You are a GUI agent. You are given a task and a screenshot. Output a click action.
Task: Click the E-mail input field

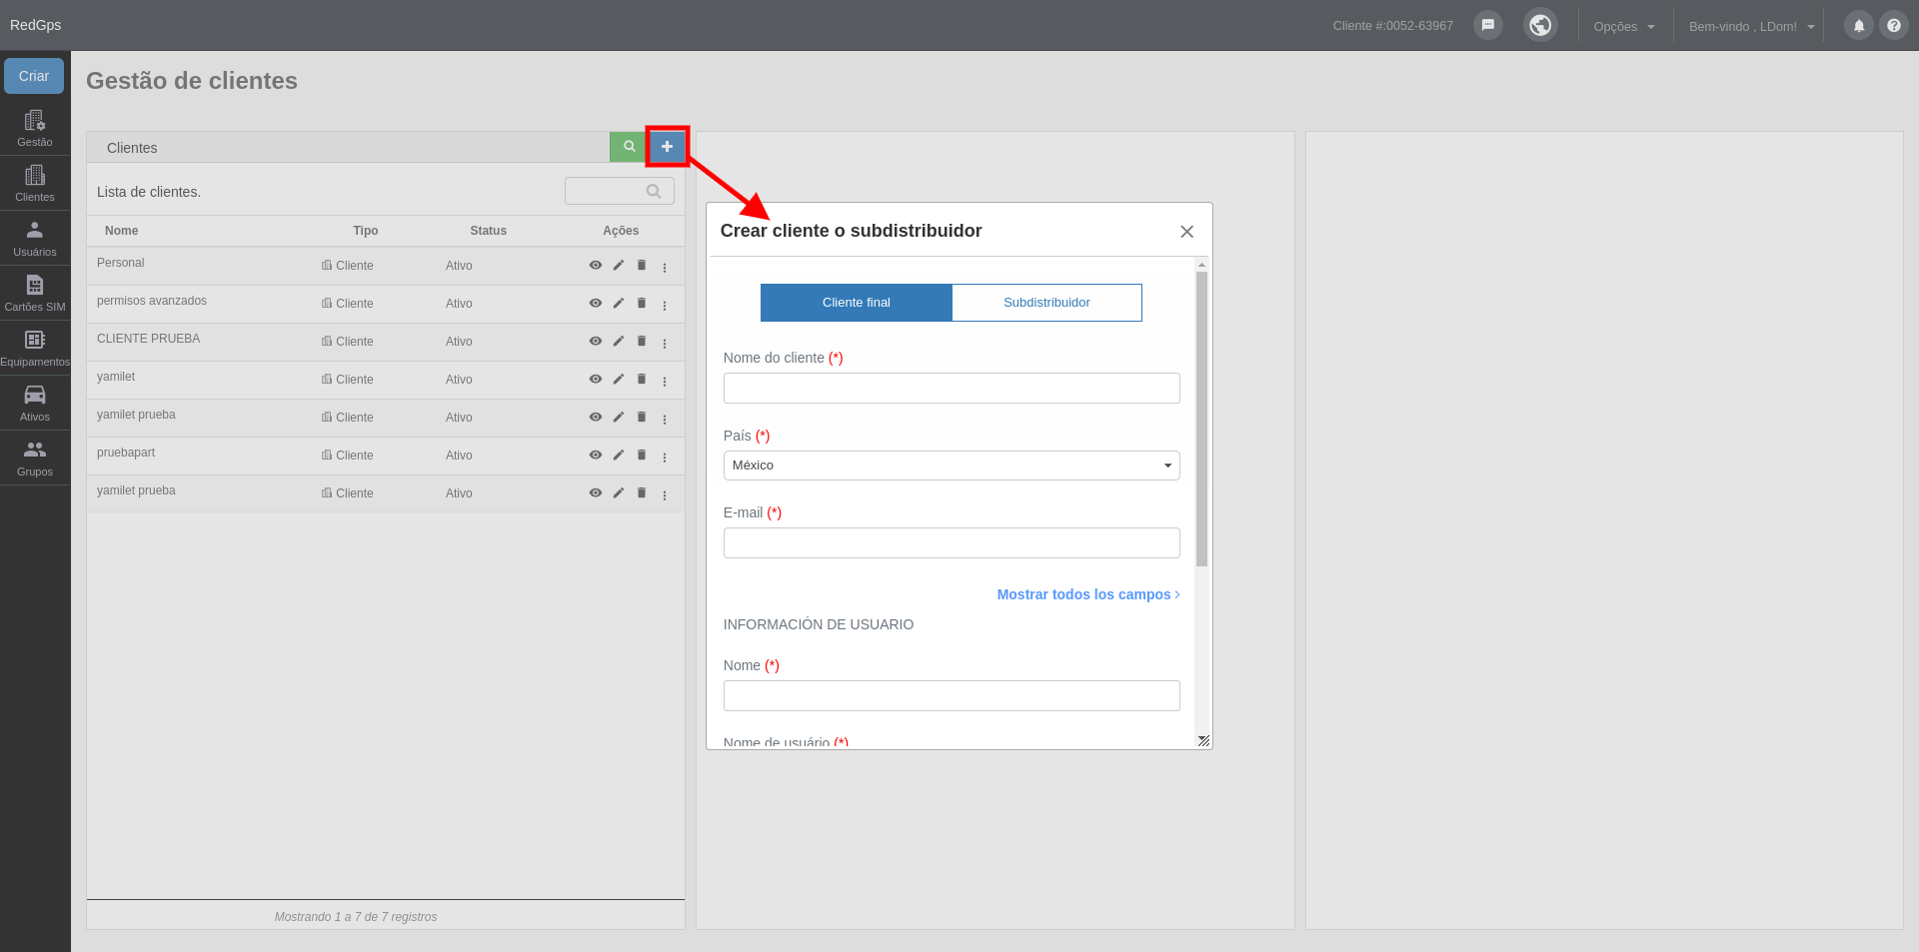click(x=952, y=543)
